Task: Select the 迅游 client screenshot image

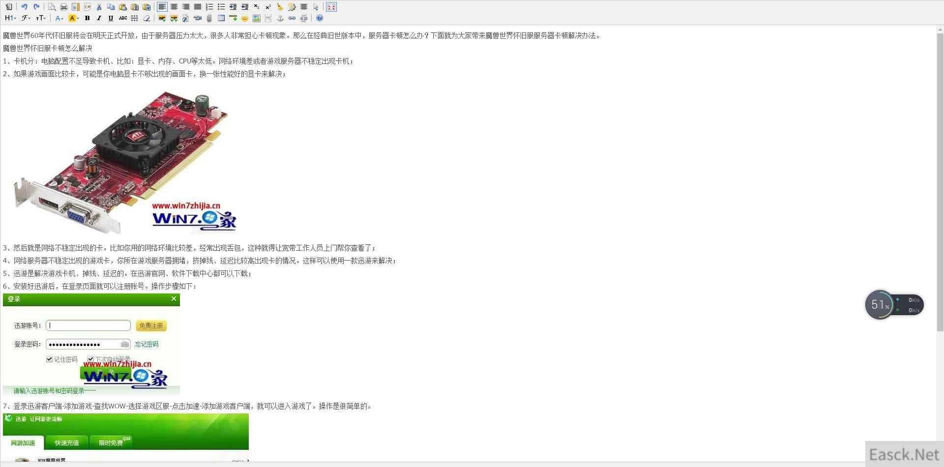Action: point(126,438)
